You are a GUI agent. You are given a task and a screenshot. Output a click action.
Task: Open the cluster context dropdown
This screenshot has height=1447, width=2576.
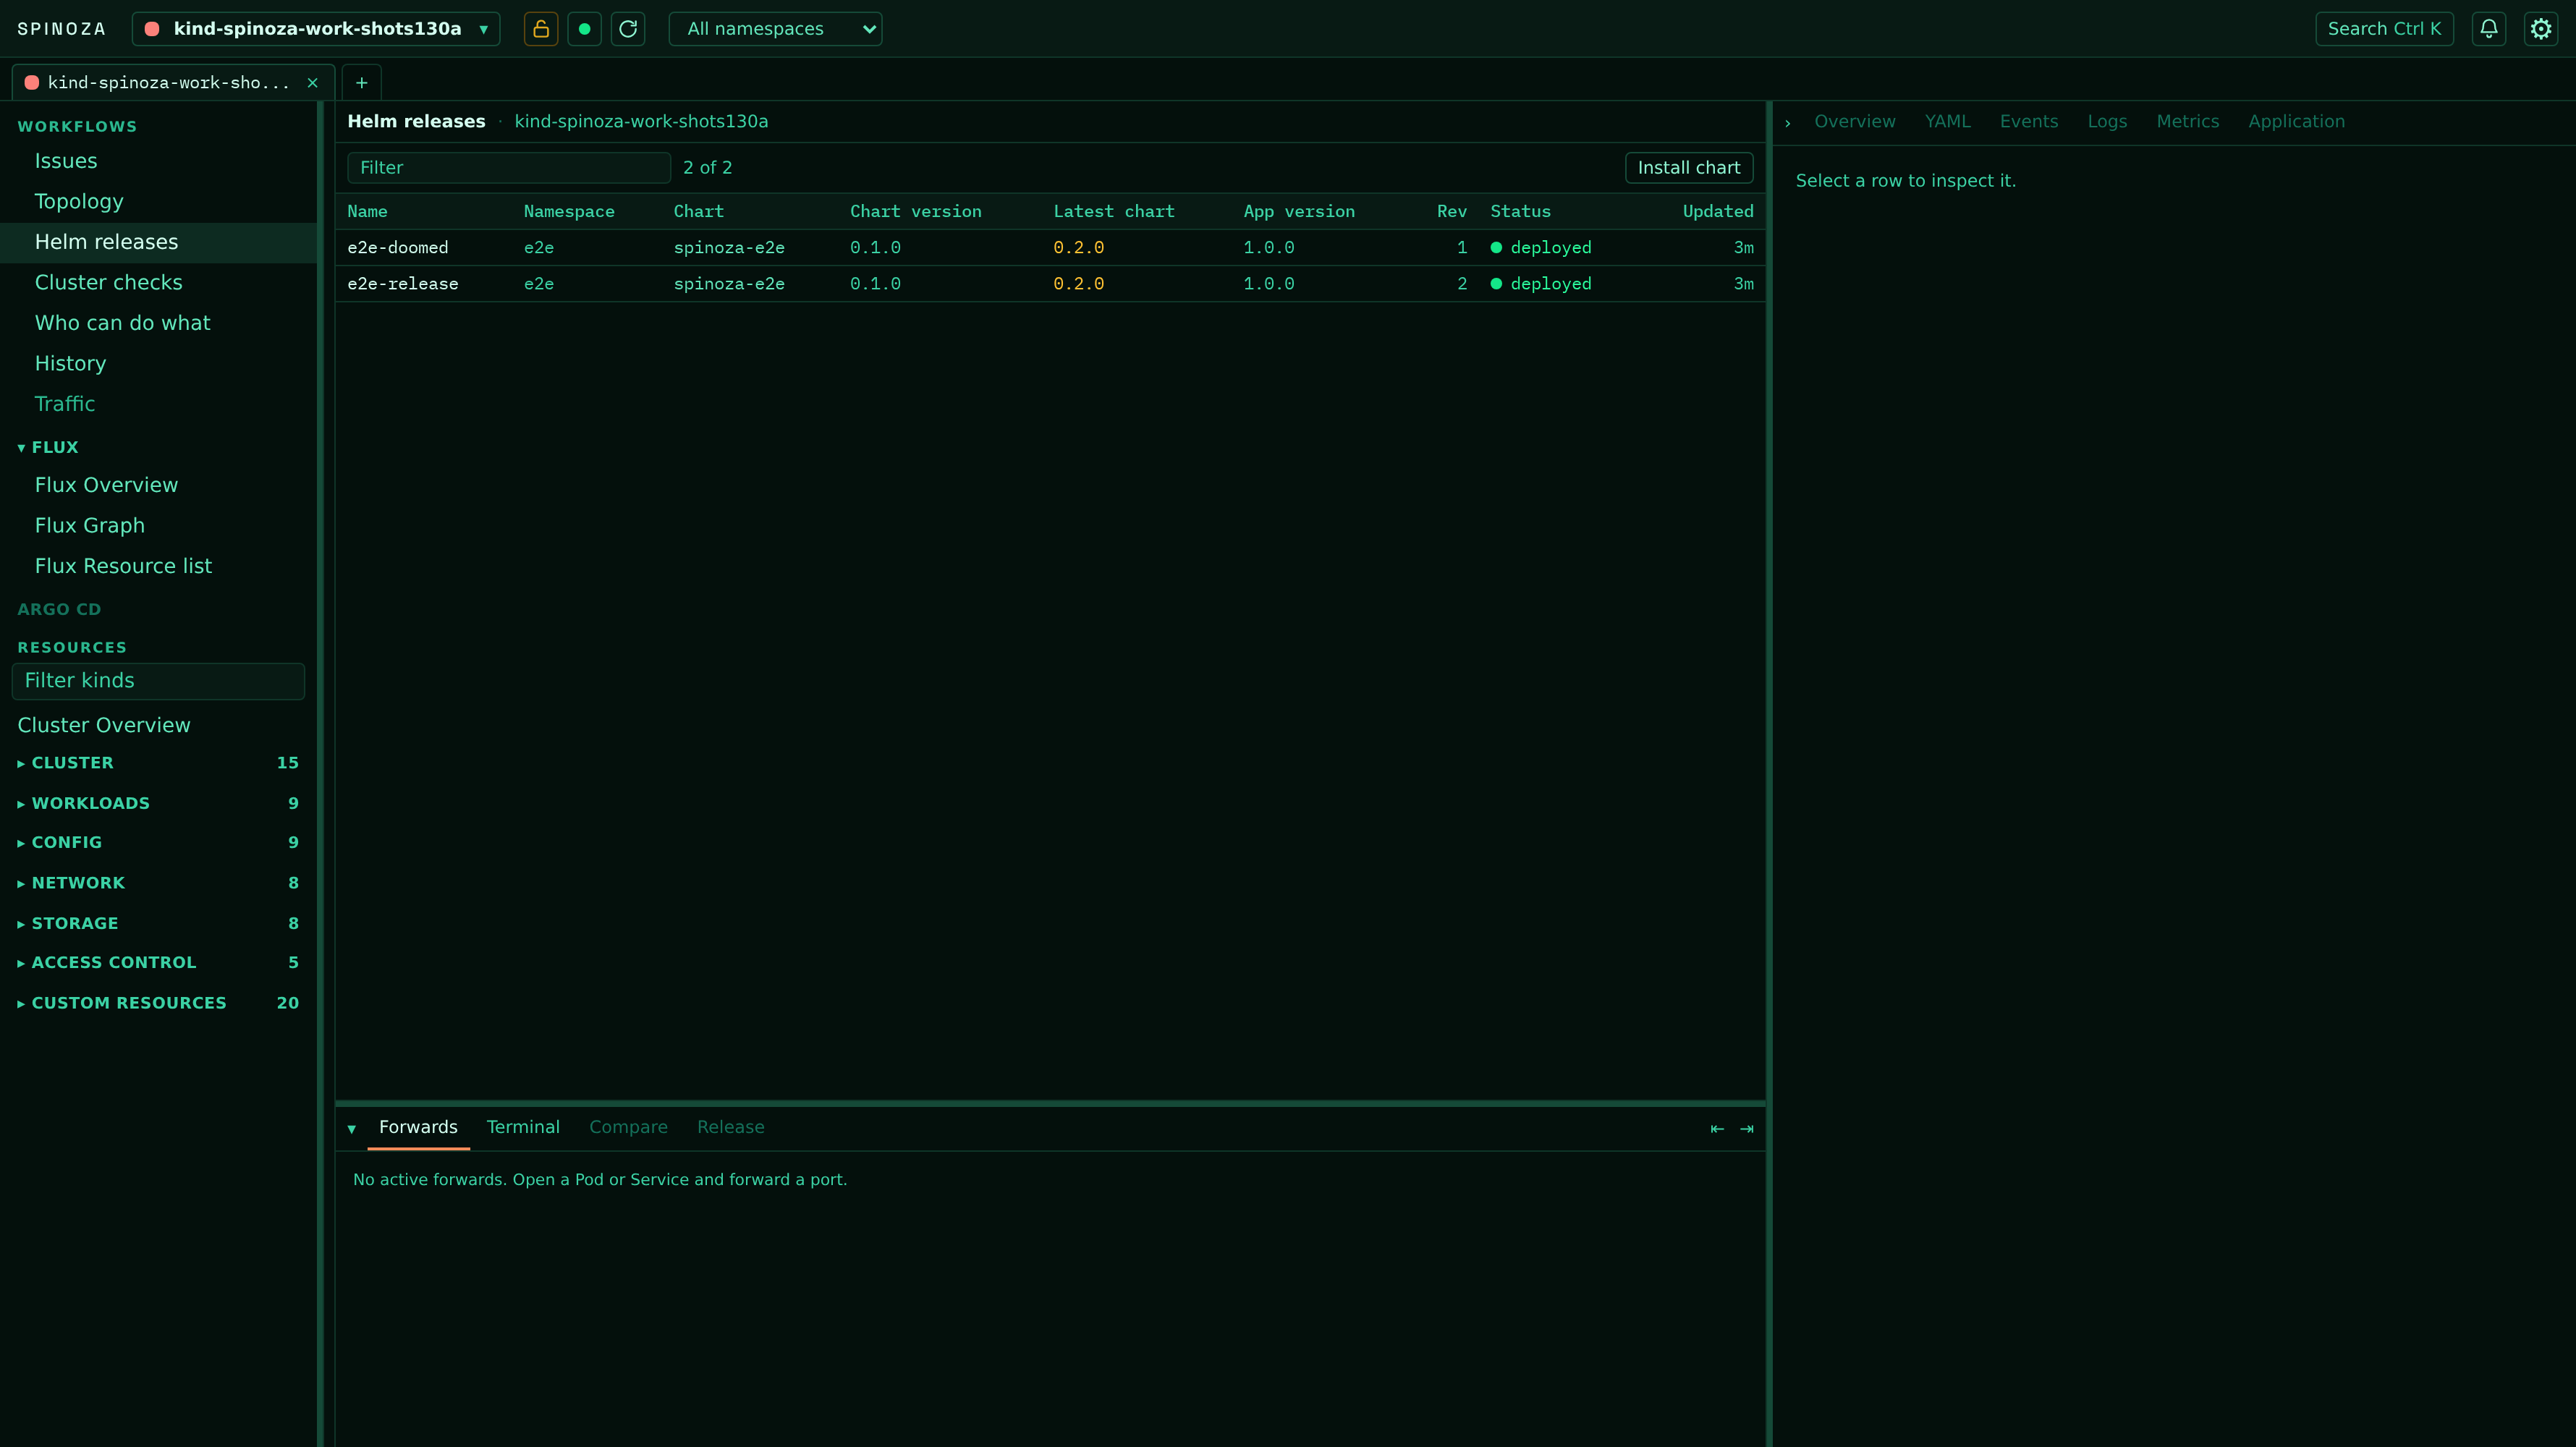[316, 29]
